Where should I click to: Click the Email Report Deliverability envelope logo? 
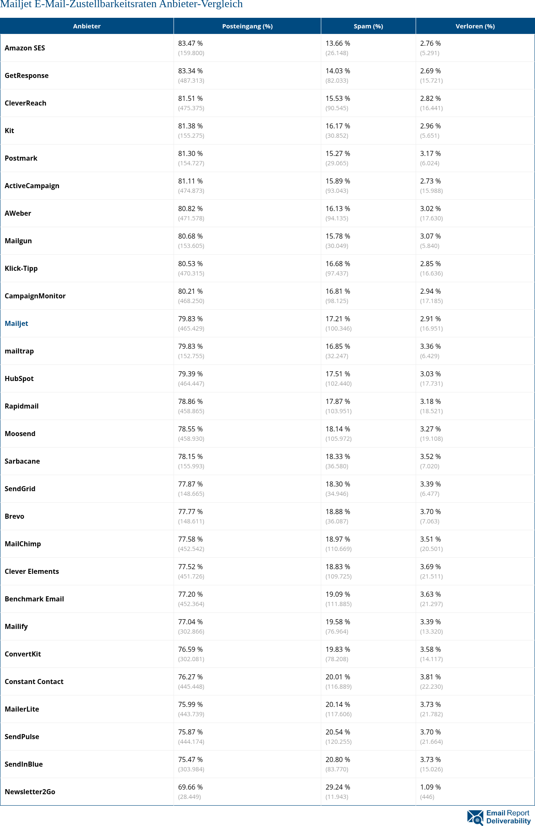pos(475,817)
